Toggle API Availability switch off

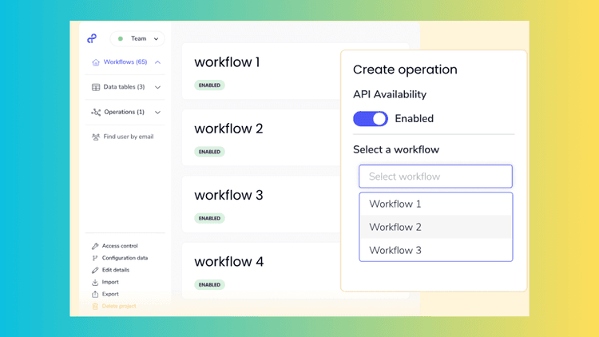tap(370, 119)
